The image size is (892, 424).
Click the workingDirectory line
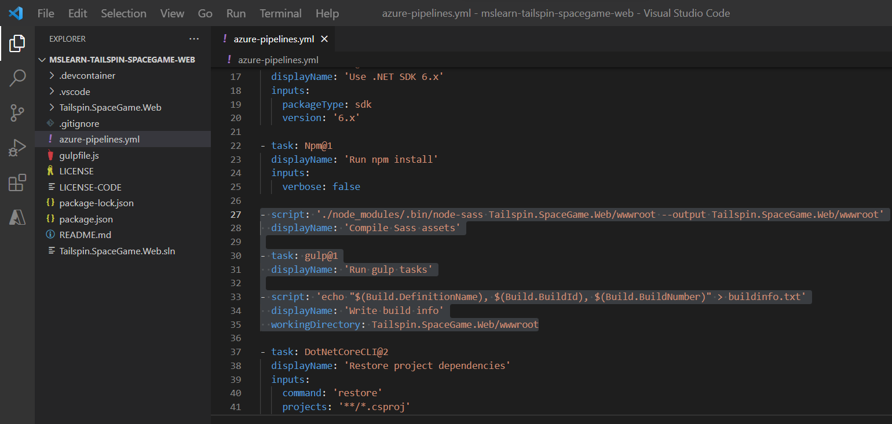point(404,324)
